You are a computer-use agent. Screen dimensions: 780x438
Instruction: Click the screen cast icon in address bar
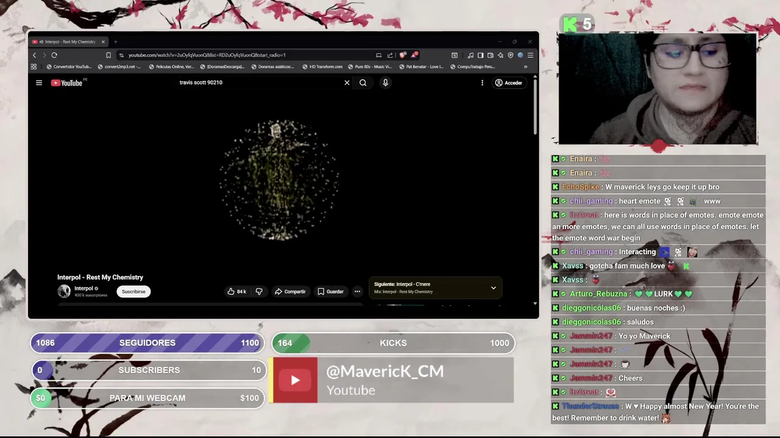click(378, 55)
